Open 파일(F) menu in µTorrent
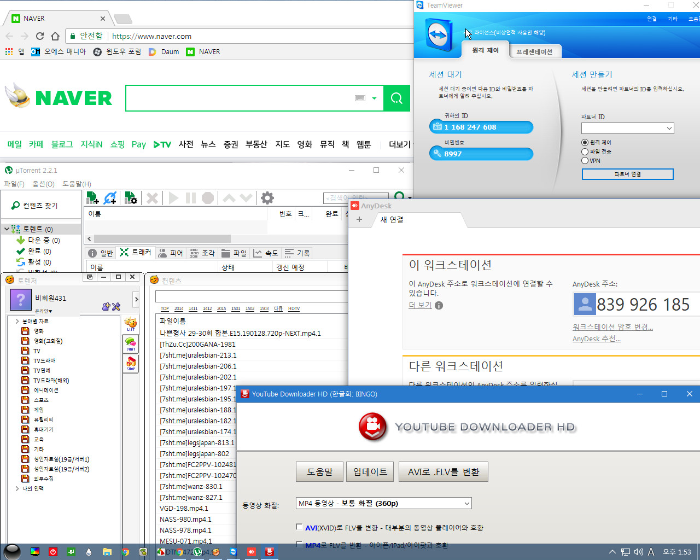Viewport: 700px width, 560px height. click(x=14, y=184)
